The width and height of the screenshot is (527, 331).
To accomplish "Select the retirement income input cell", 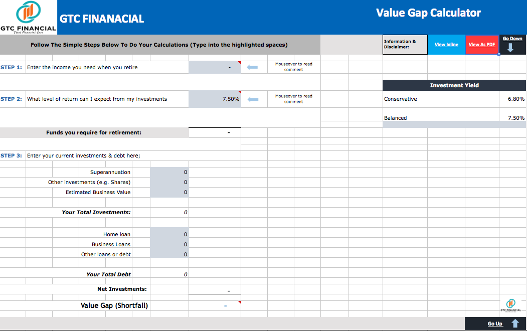I will [x=215, y=67].
